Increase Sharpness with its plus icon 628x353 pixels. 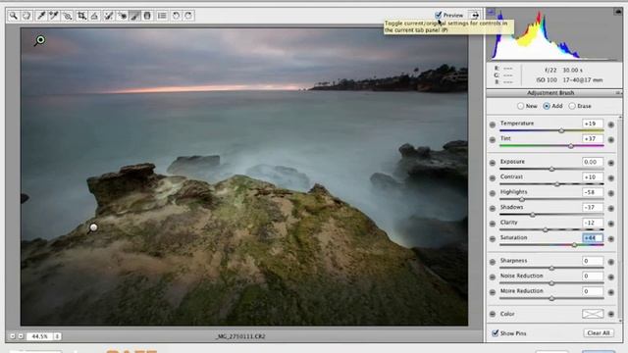(610, 262)
